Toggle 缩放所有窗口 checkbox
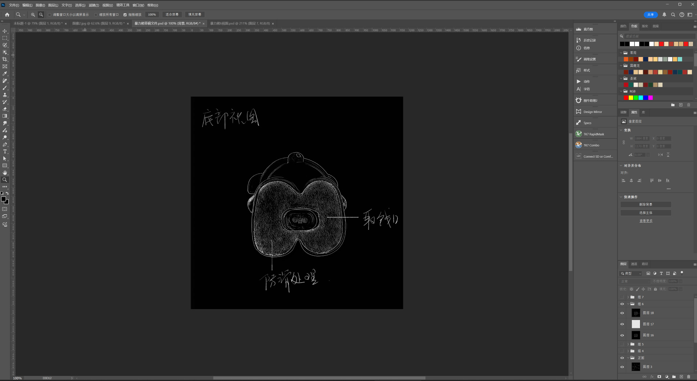Viewport: 697px width, 381px height. (96, 15)
